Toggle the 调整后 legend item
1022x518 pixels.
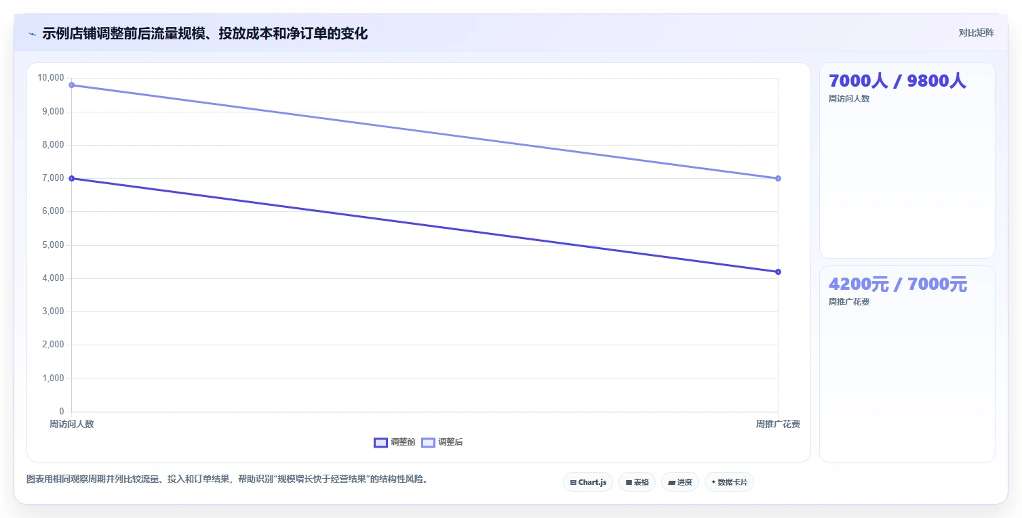(441, 442)
